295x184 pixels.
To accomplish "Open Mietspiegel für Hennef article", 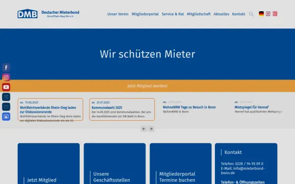I will coord(252,107).
